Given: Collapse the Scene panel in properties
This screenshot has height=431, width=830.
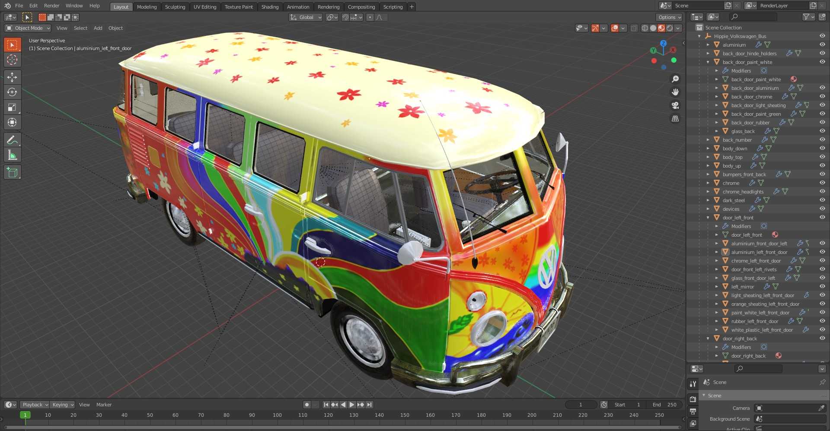Looking at the screenshot, I should coord(704,396).
